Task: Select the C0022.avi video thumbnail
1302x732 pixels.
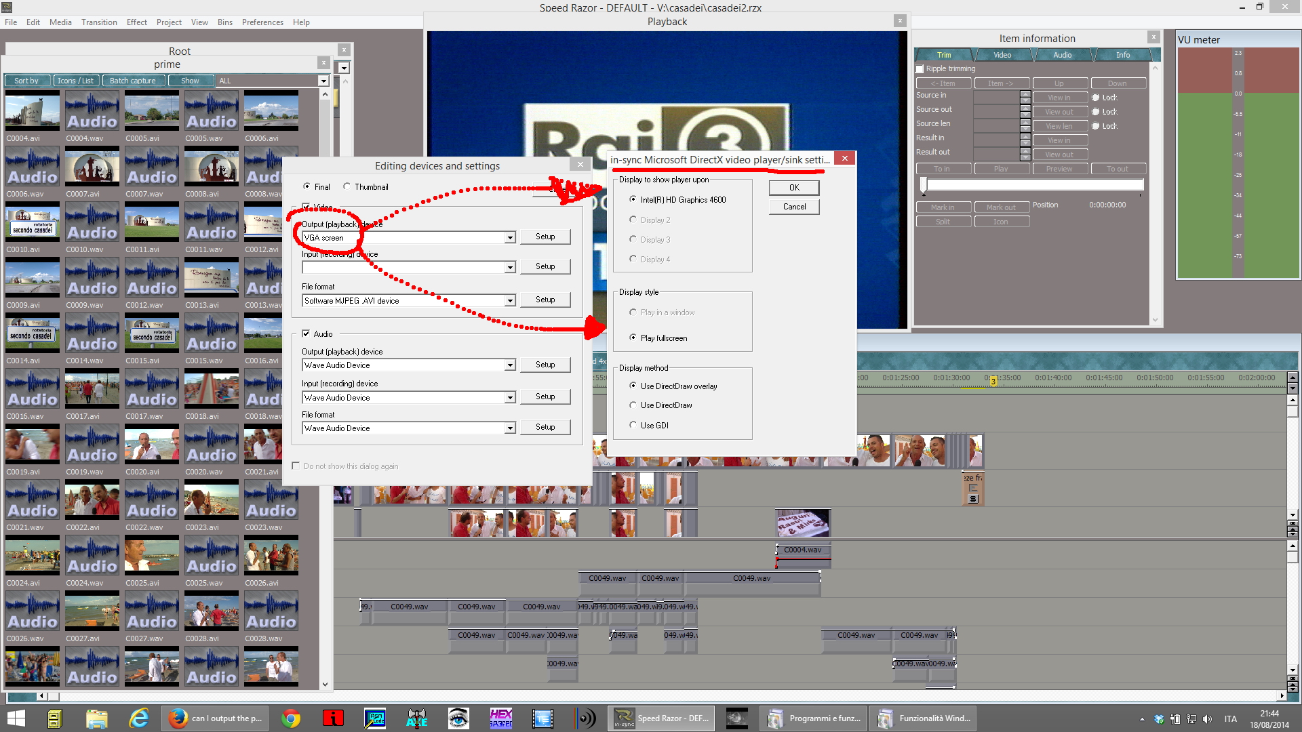Action: 92,500
